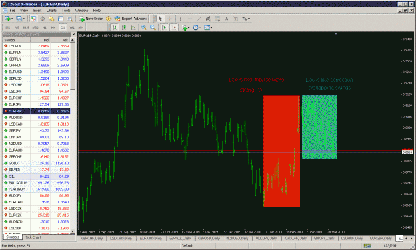
Task: Open the USDHUF,Daily chart tab
Action: coord(352,238)
